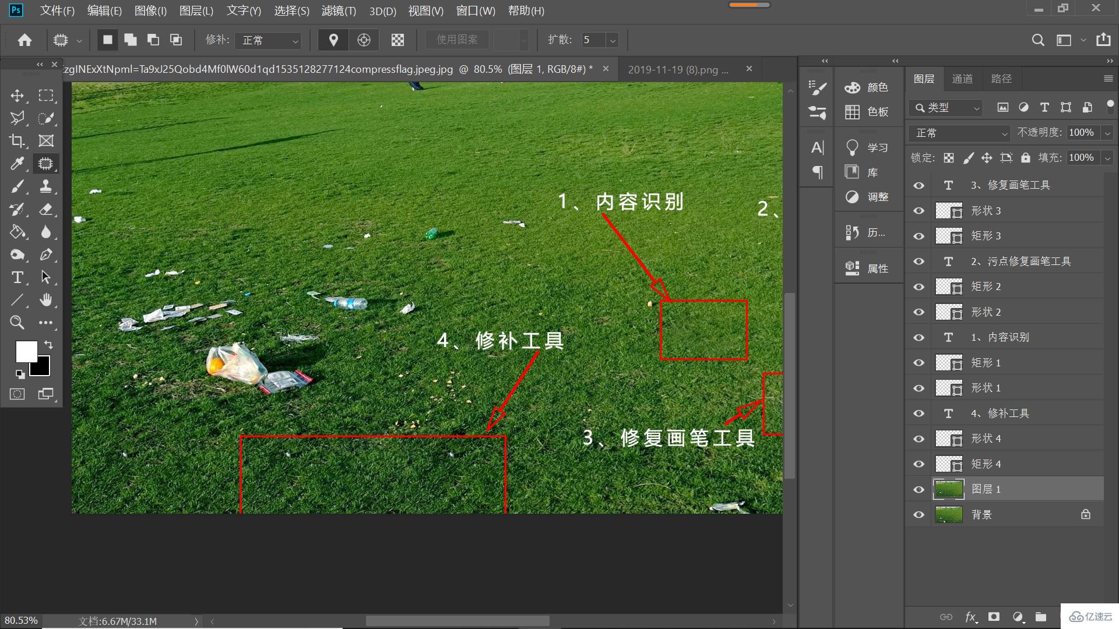Open the 色板 panel
Image resolution: width=1119 pixels, height=629 pixels.
coord(867,112)
